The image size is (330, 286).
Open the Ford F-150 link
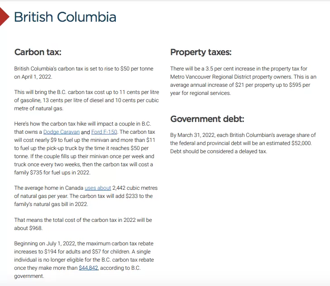point(104,132)
